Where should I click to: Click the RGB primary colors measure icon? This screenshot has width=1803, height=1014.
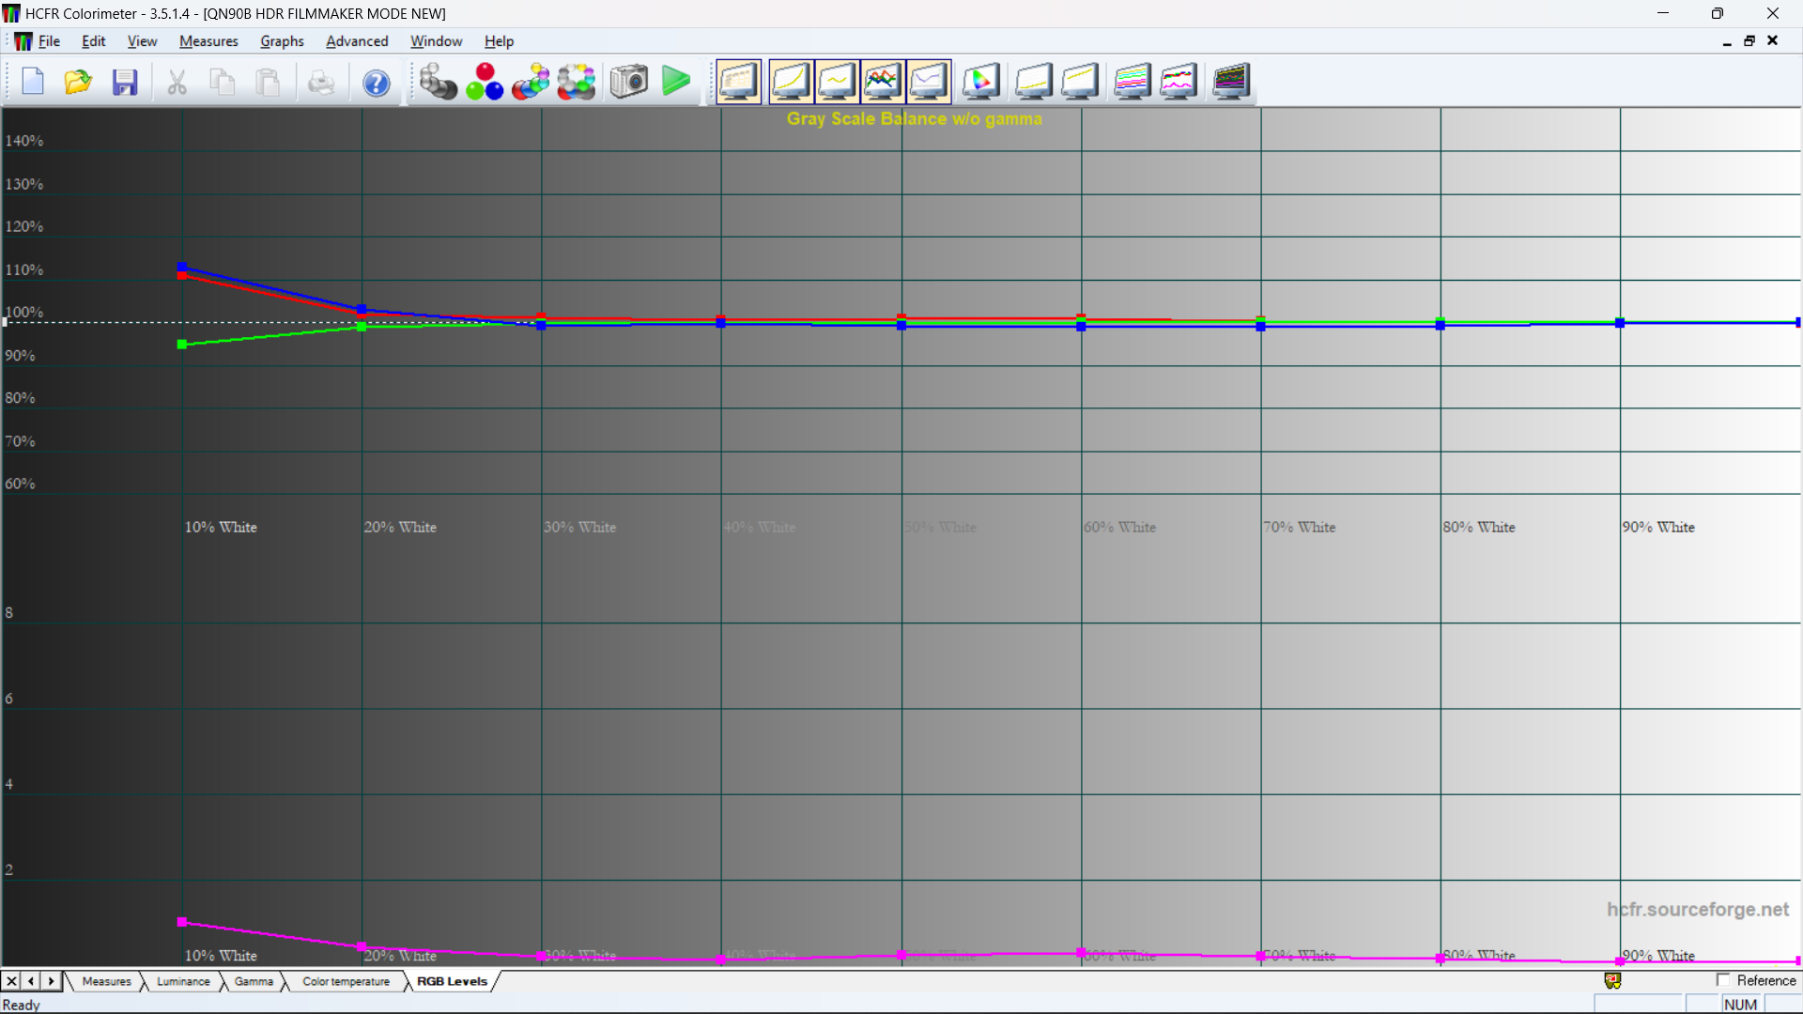(x=485, y=82)
